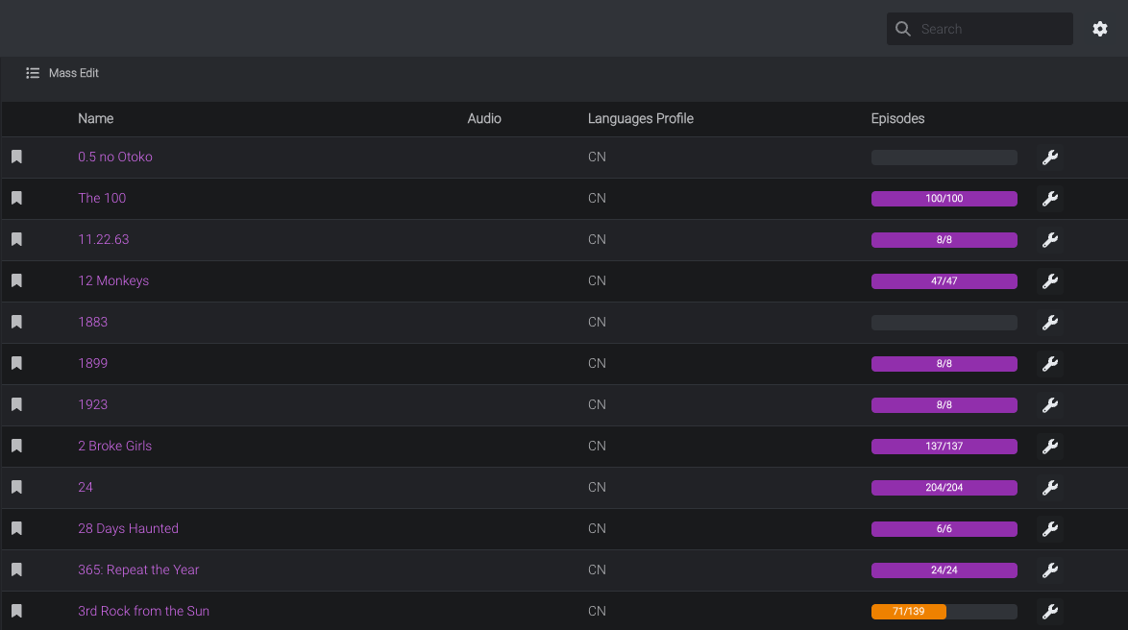Viewport: 1128px width, 630px height.
Task: Click the 24/24 episodes progress bar
Action: tap(944, 570)
